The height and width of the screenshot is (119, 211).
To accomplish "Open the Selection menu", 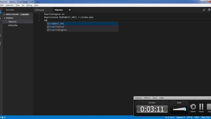I will 10,5.
